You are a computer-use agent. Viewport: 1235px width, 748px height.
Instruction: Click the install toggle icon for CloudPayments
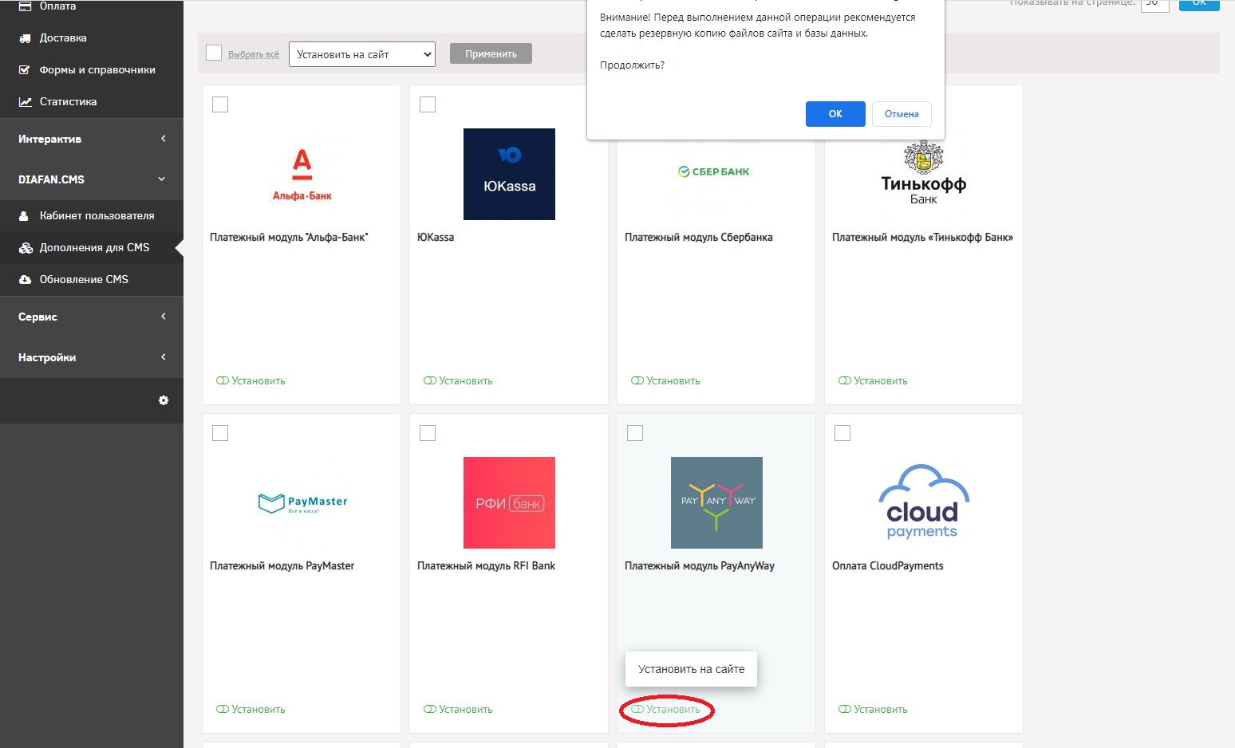[x=845, y=710]
